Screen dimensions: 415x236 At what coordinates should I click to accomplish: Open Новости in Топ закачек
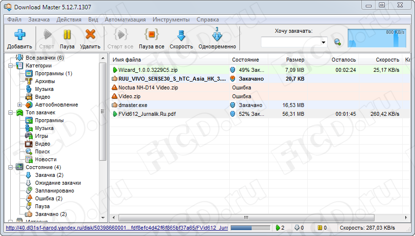pyautogui.click(x=46, y=159)
